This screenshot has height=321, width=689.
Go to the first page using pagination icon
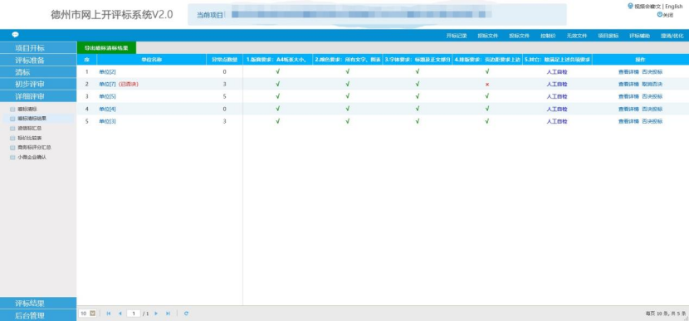[x=109, y=314]
